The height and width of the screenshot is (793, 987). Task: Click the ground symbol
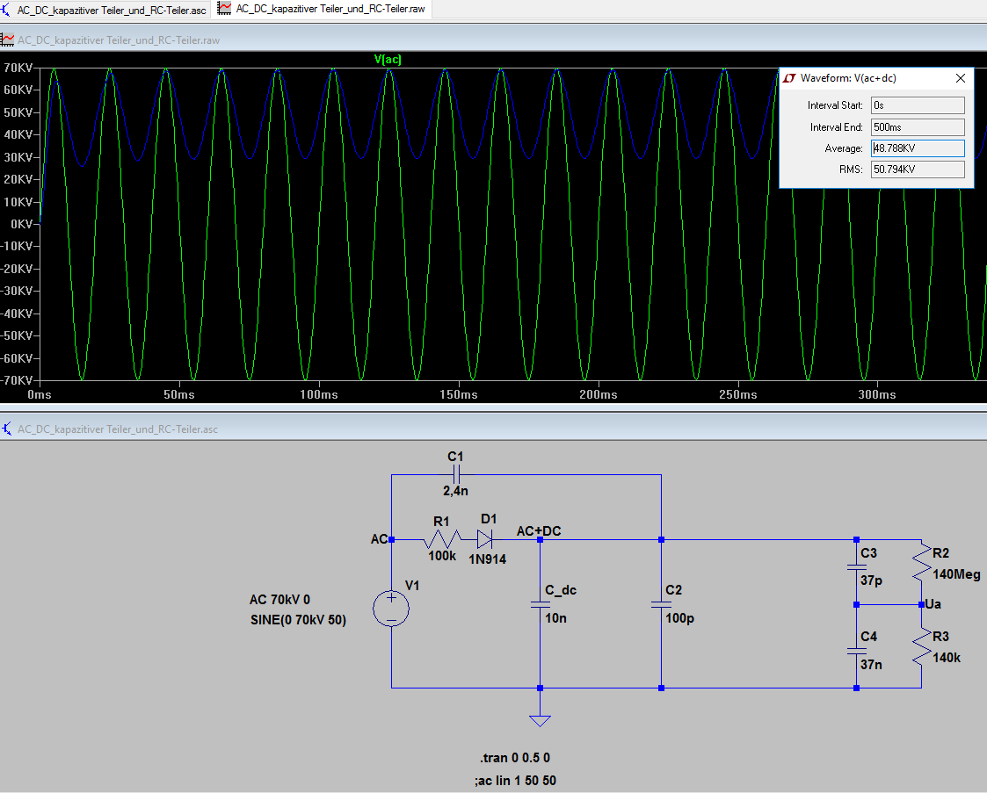pos(540,719)
